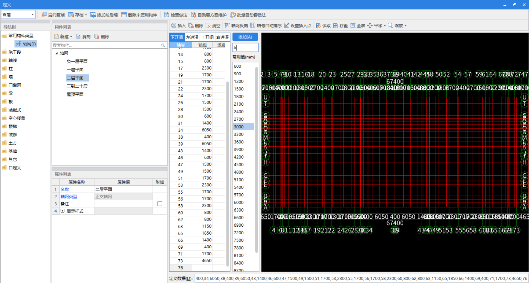The height and width of the screenshot is (283, 529).
Task: Click the 轴网类型 property name
Action: click(69, 196)
